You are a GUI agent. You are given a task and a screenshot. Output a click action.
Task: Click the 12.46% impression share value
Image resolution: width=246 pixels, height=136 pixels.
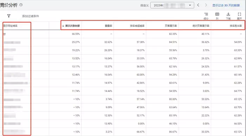pyautogui.click(x=76, y=75)
